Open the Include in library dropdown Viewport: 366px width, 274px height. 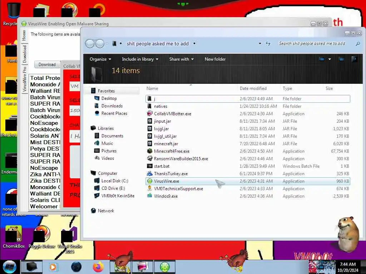pyautogui.click(x=140, y=59)
